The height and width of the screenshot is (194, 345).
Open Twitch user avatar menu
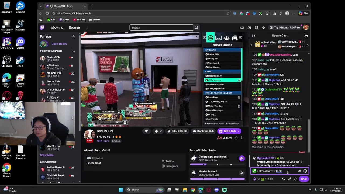click(306, 27)
